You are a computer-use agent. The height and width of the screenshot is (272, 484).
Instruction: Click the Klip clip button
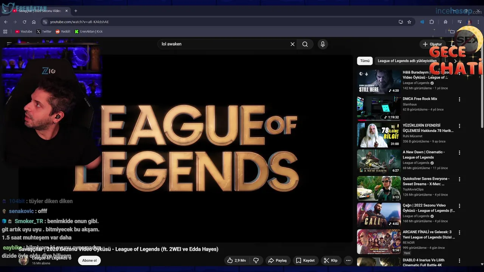tap(331, 260)
